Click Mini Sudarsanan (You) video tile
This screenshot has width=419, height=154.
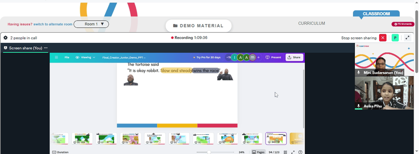[x=384, y=60]
